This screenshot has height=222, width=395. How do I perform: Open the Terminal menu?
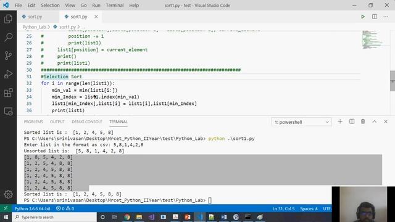pos(115,6)
